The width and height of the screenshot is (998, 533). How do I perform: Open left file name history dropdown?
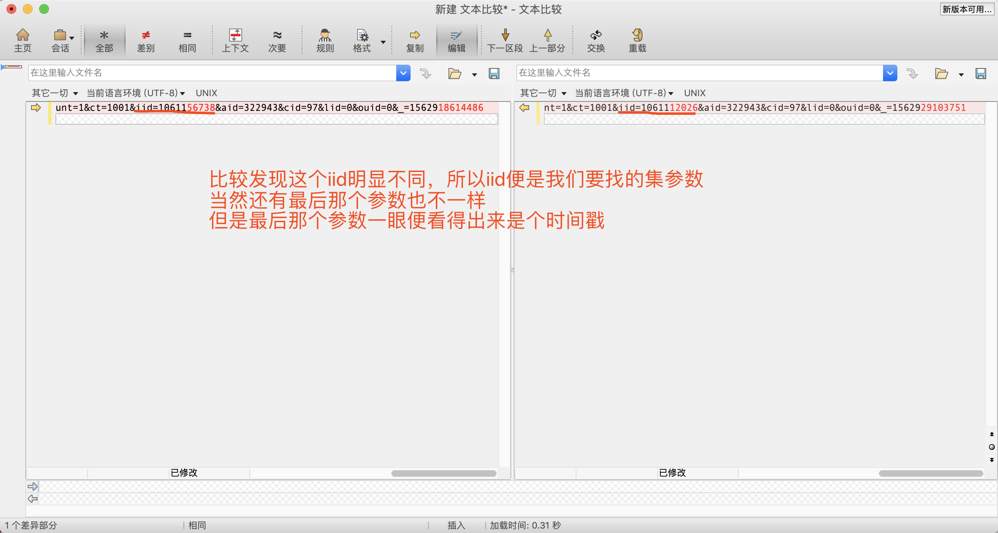point(403,73)
